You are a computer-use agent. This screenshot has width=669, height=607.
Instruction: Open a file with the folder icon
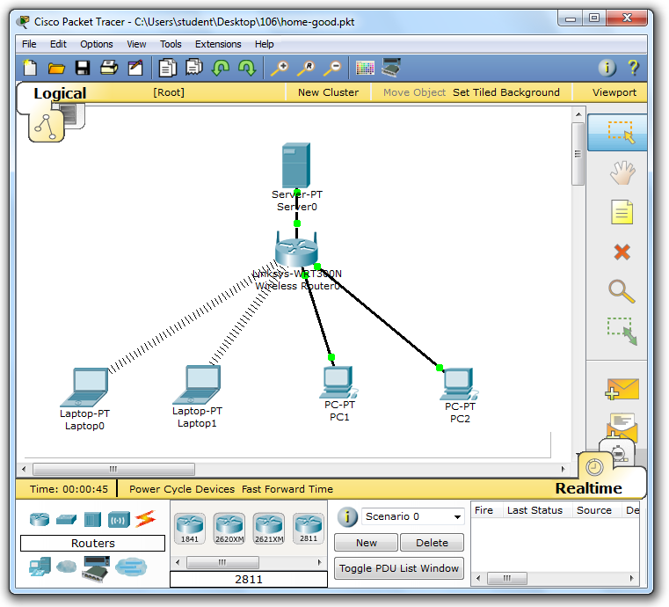(x=56, y=68)
